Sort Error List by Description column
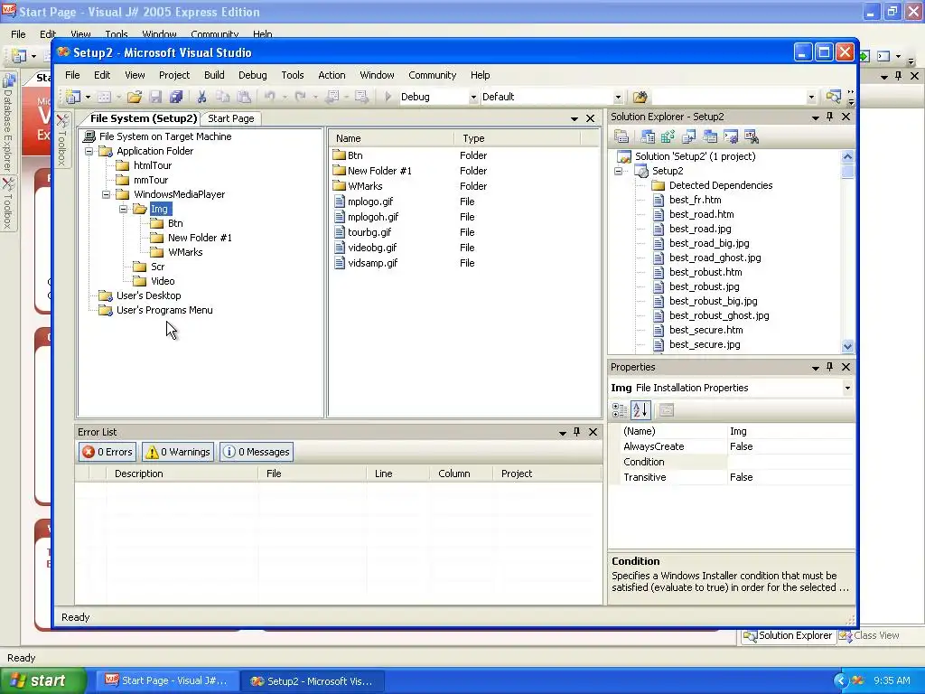 [182, 474]
